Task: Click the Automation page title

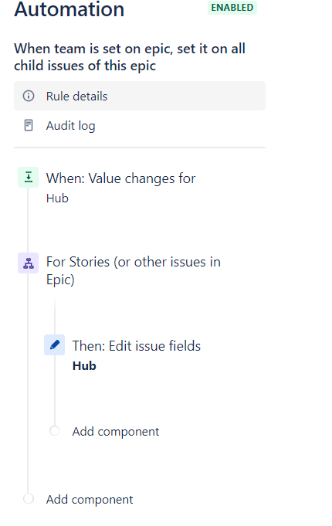Action: click(x=69, y=9)
